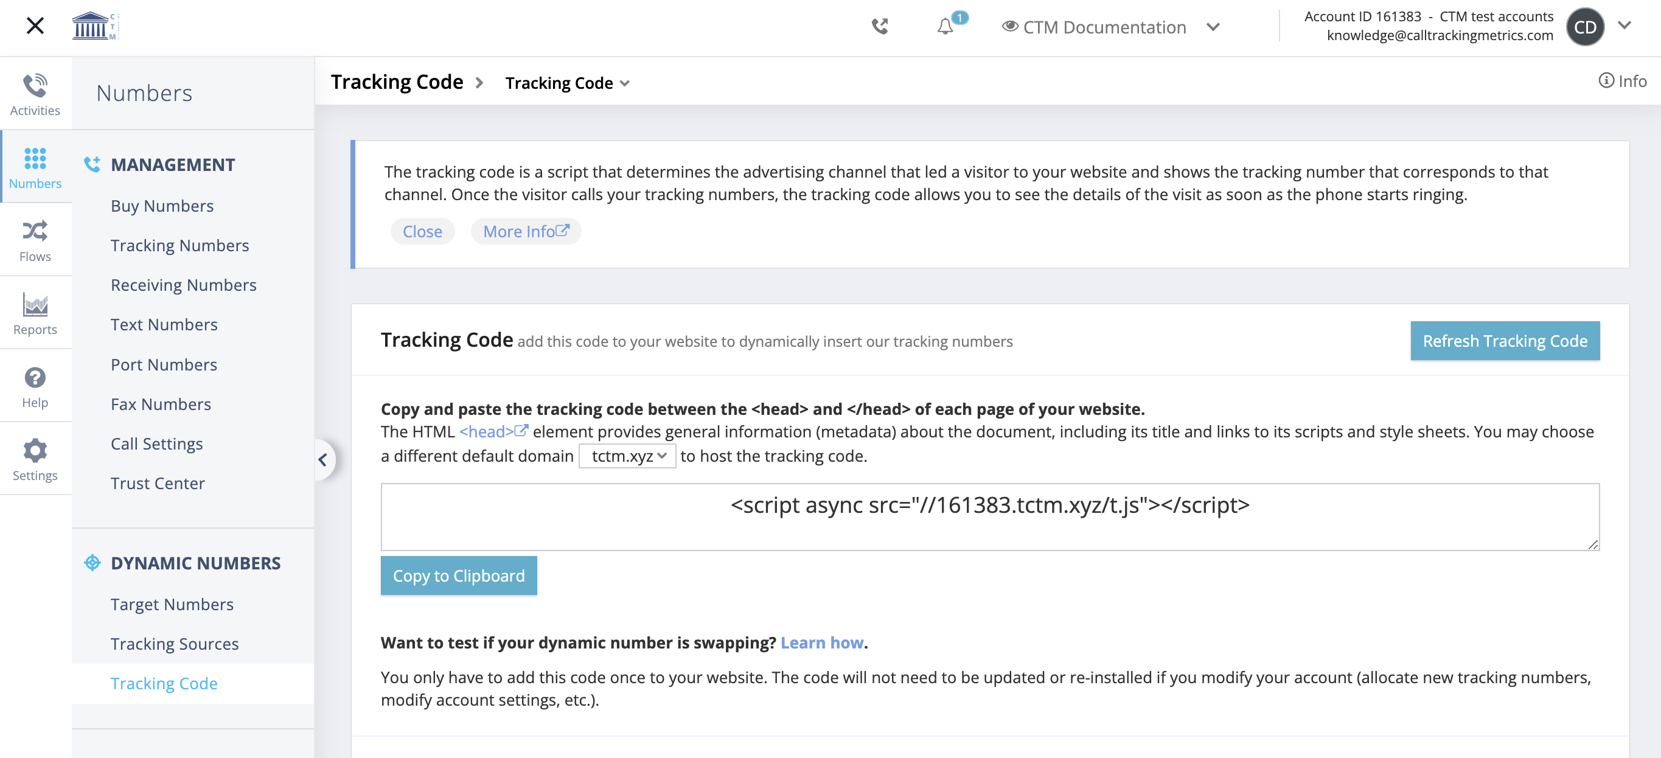Click inside the tracking script text area
This screenshot has height=758, width=1661.
(989, 517)
